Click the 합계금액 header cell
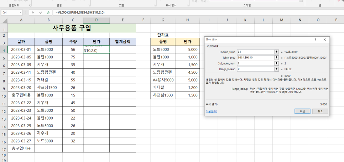Viewport: 344px width, 162px height. tap(123, 42)
